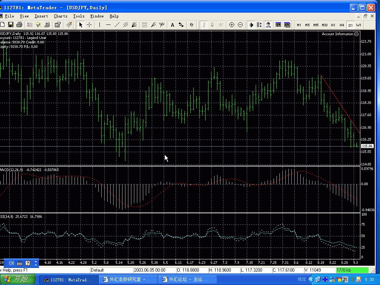Toggle chart shift button
This screenshot has height=285, width=380.
tap(259, 25)
